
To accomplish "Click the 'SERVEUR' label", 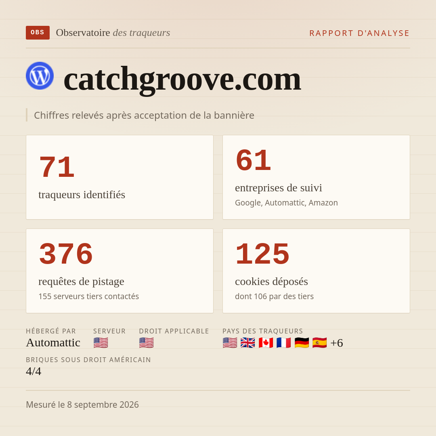I will click(x=109, y=331).
